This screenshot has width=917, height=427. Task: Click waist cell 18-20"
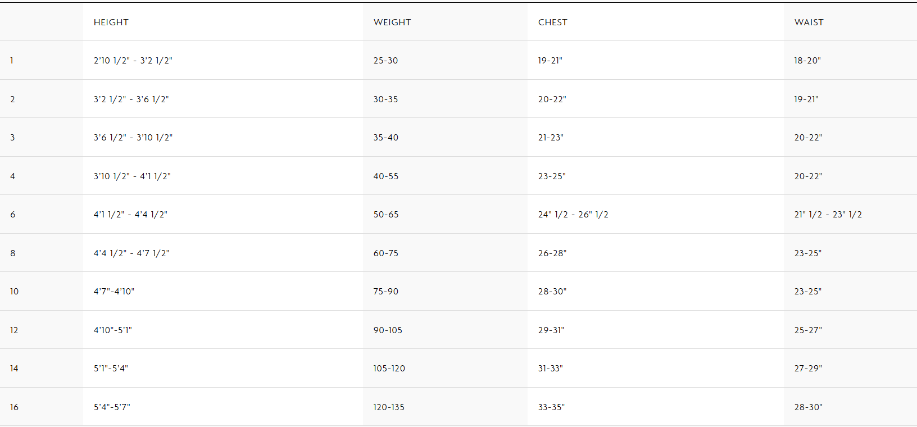(x=807, y=61)
